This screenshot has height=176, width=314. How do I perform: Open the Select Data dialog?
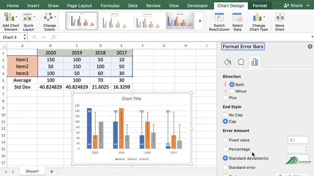[237, 22]
